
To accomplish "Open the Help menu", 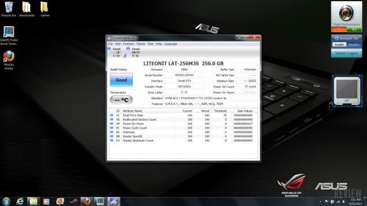I will pos(159,44).
